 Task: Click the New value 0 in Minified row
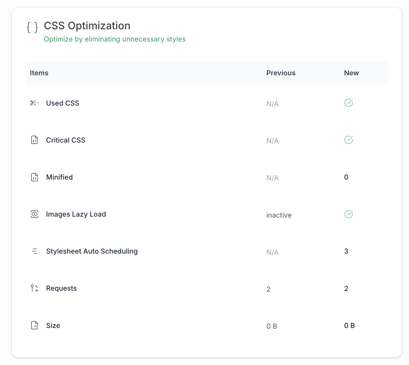pyautogui.click(x=346, y=177)
